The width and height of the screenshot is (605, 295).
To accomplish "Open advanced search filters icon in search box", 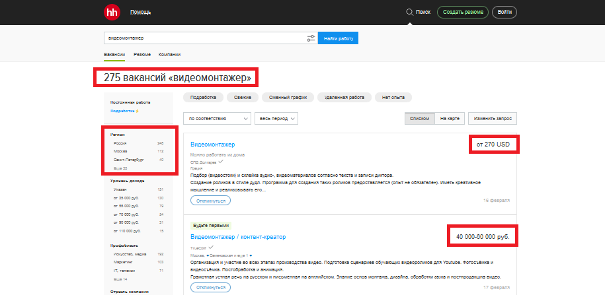I will click(311, 38).
